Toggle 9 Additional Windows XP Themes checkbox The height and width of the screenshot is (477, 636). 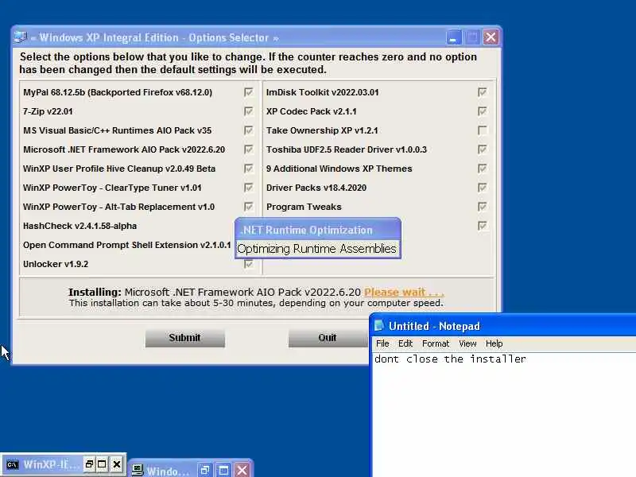[483, 169]
